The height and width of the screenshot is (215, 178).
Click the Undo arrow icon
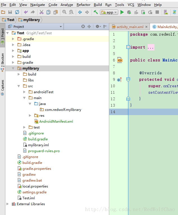click(26, 12)
